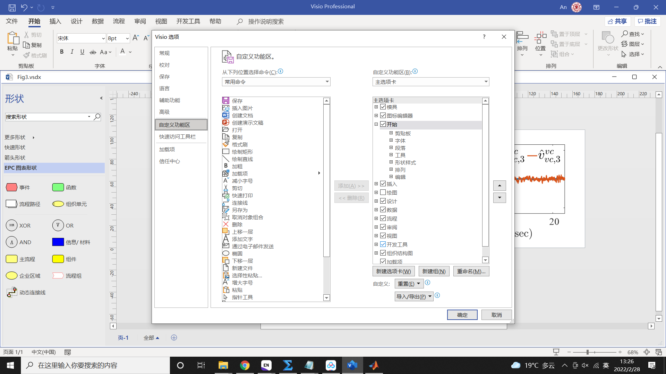The height and width of the screenshot is (374, 666).
Task: Open the 重置 reset dropdown
Action: point(409,284)
